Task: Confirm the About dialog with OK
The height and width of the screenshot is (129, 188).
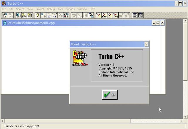Action: click(110, 95)
